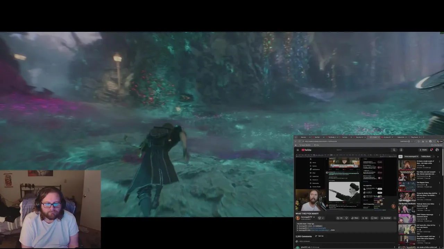
Task: Start voice search with the microphone icon
Action: (401, 150)
